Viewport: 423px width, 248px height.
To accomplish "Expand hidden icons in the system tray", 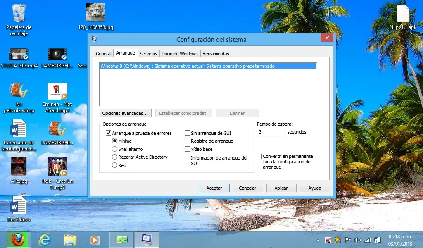I will 318,240.
